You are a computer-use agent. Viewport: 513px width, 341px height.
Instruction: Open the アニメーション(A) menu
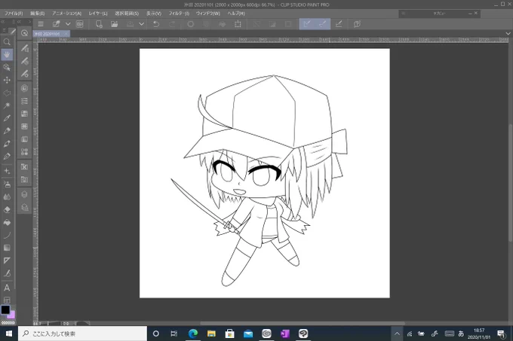[x=66, y=14]
